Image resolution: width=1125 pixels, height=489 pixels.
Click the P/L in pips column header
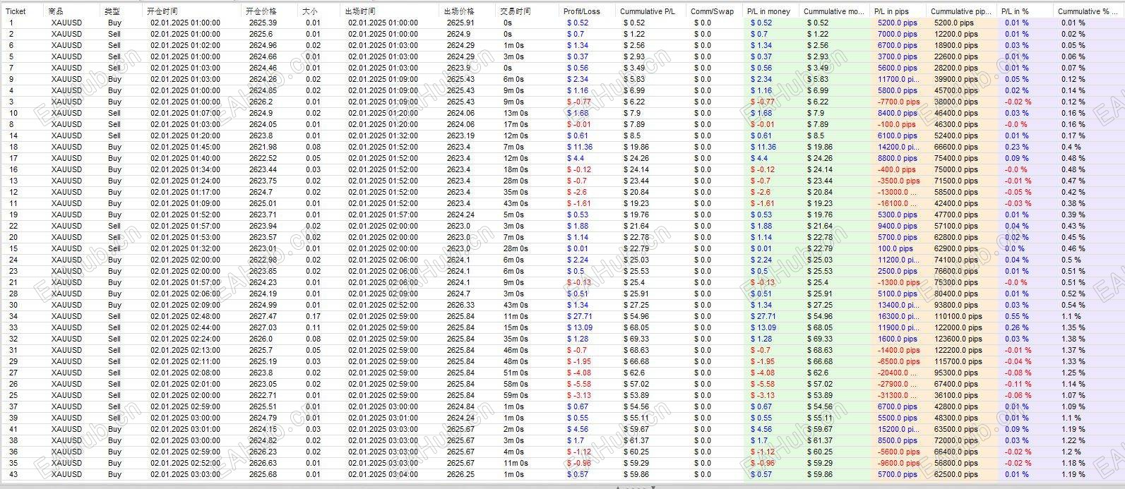pyautogui.click(x=891, y=11)
